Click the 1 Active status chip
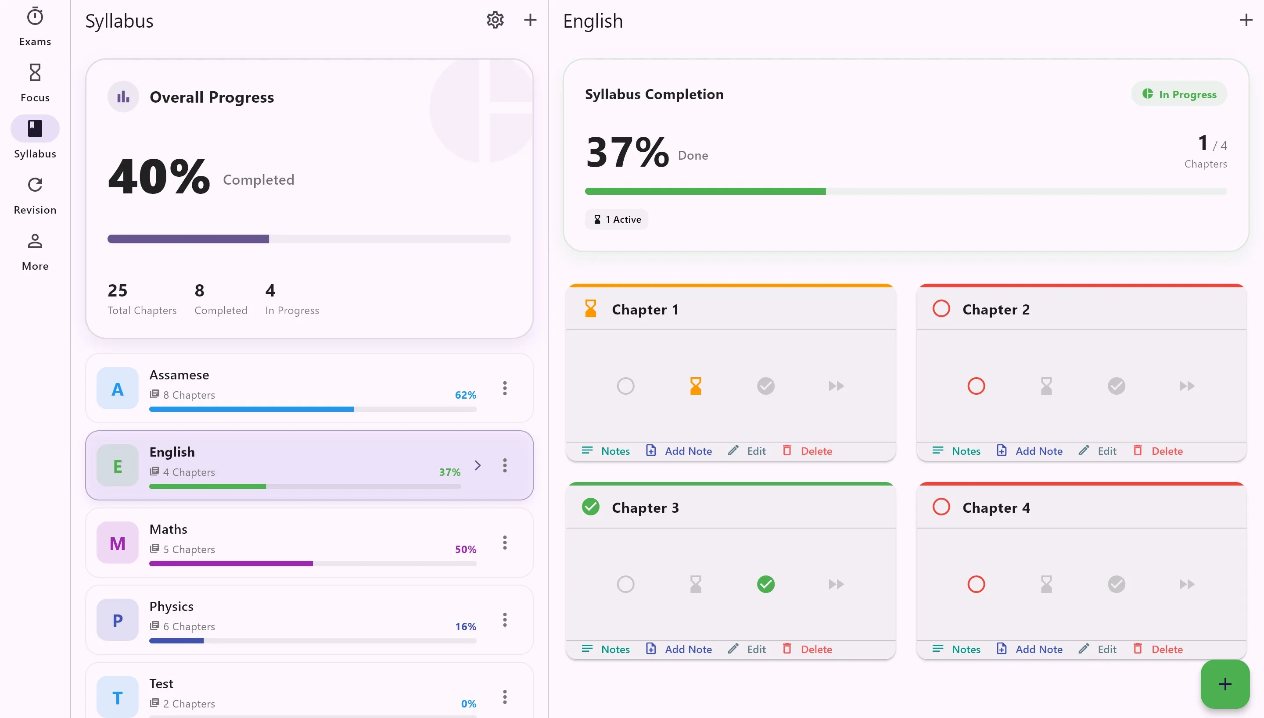The width and height of the screenshot is (1264, 718). (617, 219)
